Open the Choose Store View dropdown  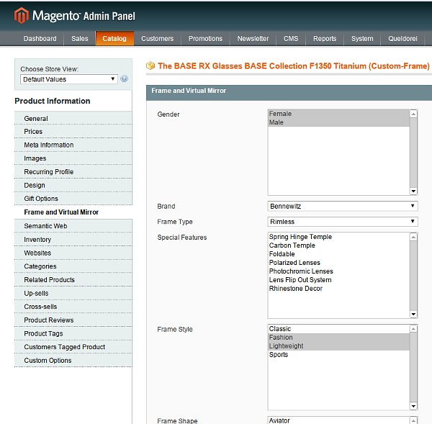[69, 79]
